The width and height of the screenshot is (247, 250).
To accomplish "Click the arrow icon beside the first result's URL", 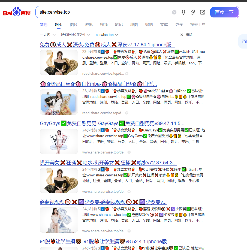I will [127, 74].
